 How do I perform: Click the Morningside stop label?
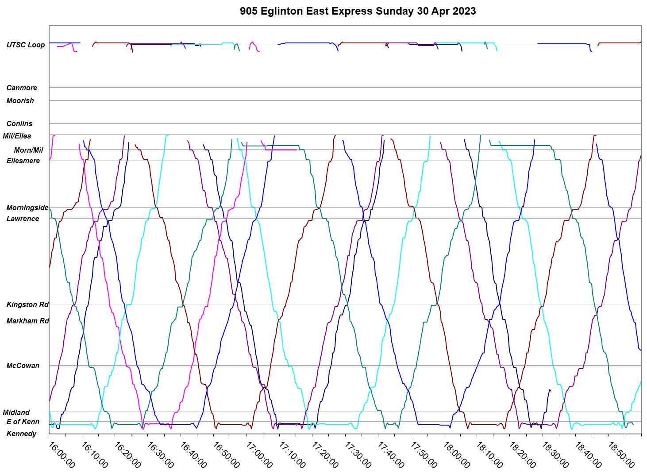[27, 208]
